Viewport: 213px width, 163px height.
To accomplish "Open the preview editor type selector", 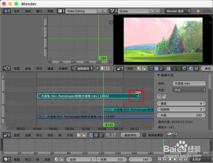I will [120, 68].
